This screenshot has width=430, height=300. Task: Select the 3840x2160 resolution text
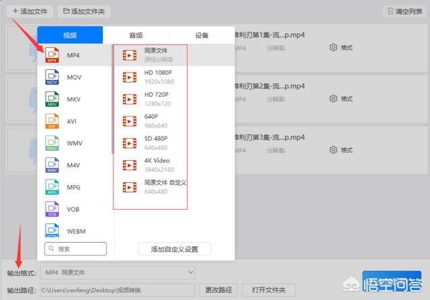click(x=159, y=170)
